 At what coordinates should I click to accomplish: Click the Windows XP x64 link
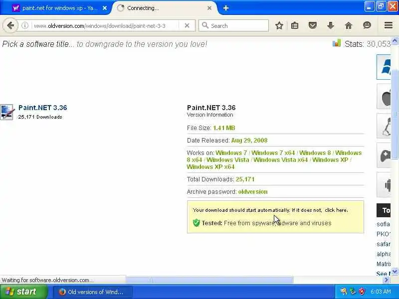point(210,167)
